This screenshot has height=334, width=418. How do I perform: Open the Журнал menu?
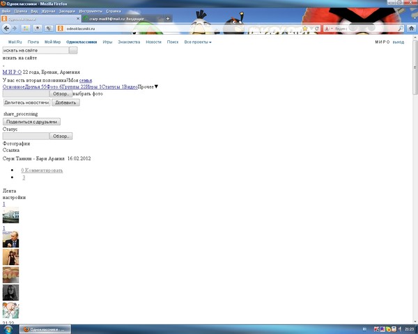(48, 11)
